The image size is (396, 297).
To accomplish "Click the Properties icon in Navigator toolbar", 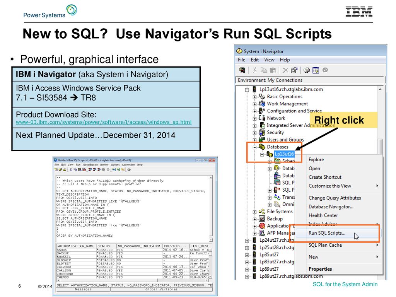I will (294, 70).
